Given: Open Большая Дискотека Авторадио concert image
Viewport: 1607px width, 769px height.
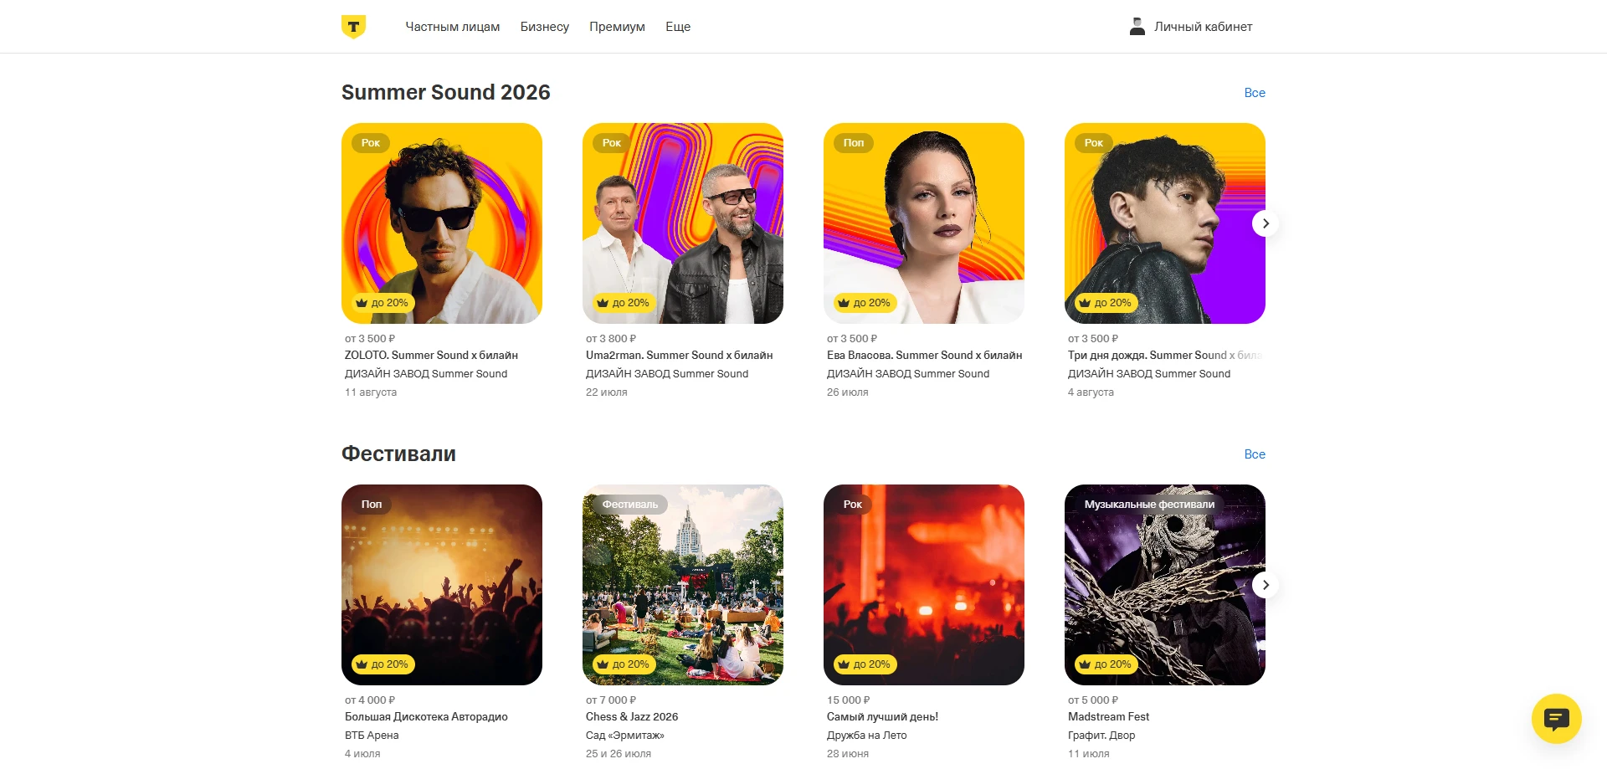Looking at the screenshot, I should coord(442,585).
